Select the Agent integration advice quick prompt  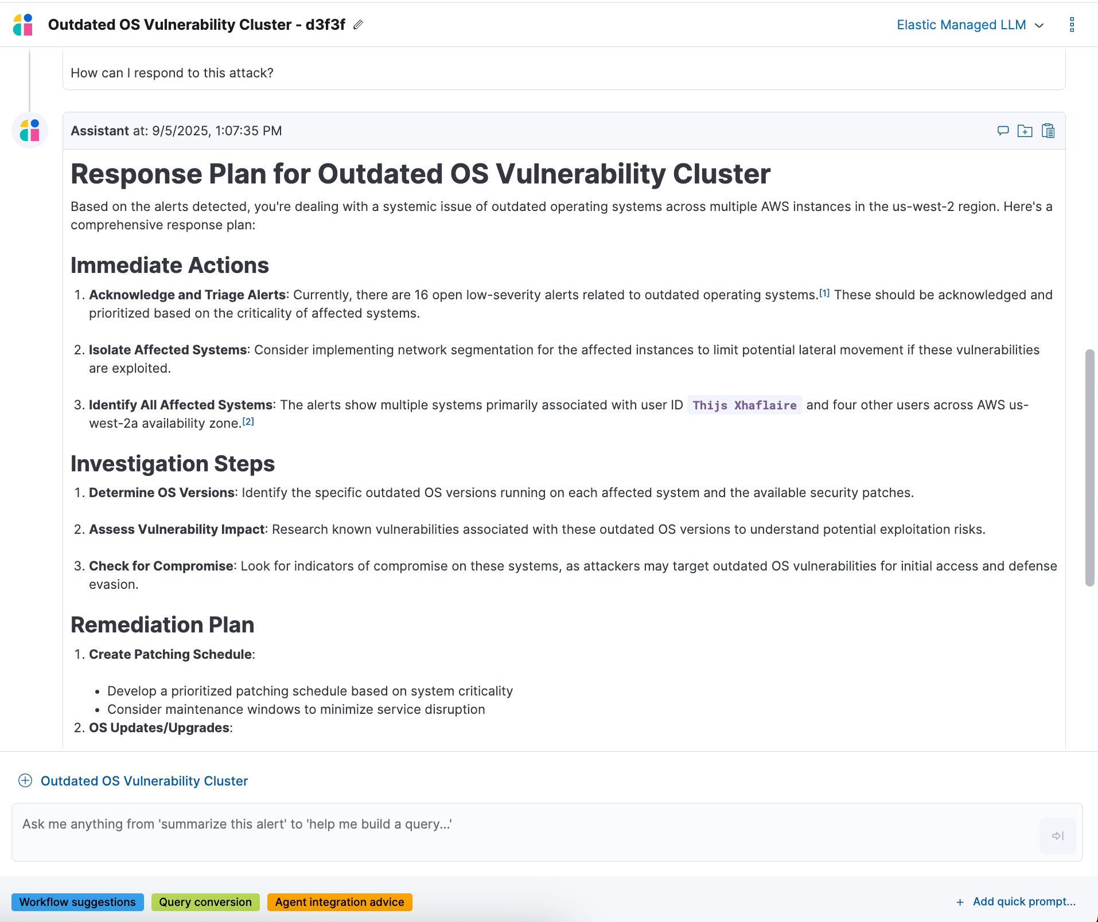339,901
